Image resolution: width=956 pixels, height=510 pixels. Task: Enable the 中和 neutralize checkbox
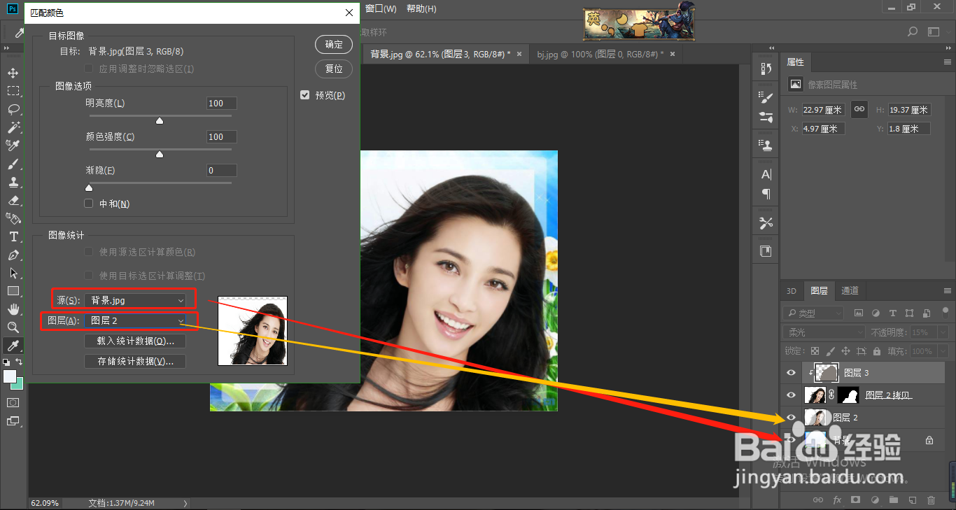pyautogui.click(x=88, y=204)
